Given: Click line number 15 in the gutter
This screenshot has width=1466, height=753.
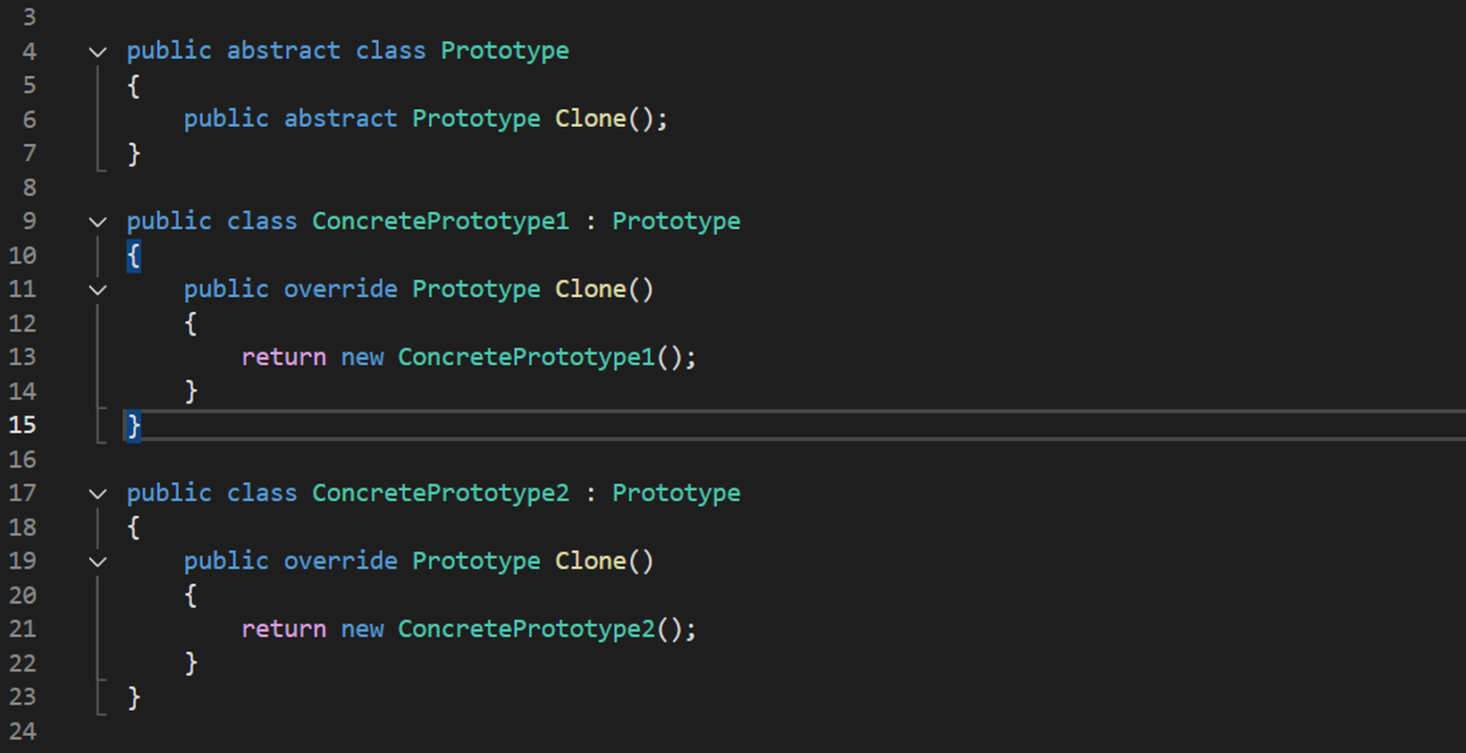Looking at the screenshot, I should (22, 425).
